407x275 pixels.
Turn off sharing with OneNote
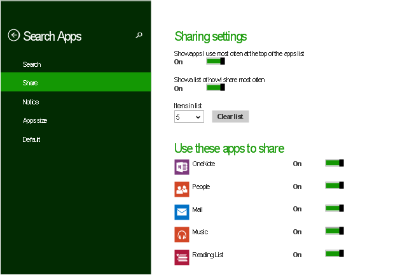335,163
